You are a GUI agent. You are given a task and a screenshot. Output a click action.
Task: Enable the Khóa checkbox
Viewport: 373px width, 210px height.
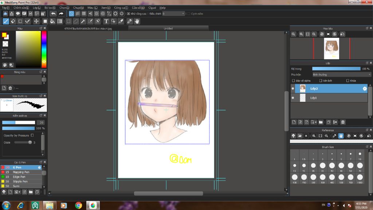click(348, 81)
